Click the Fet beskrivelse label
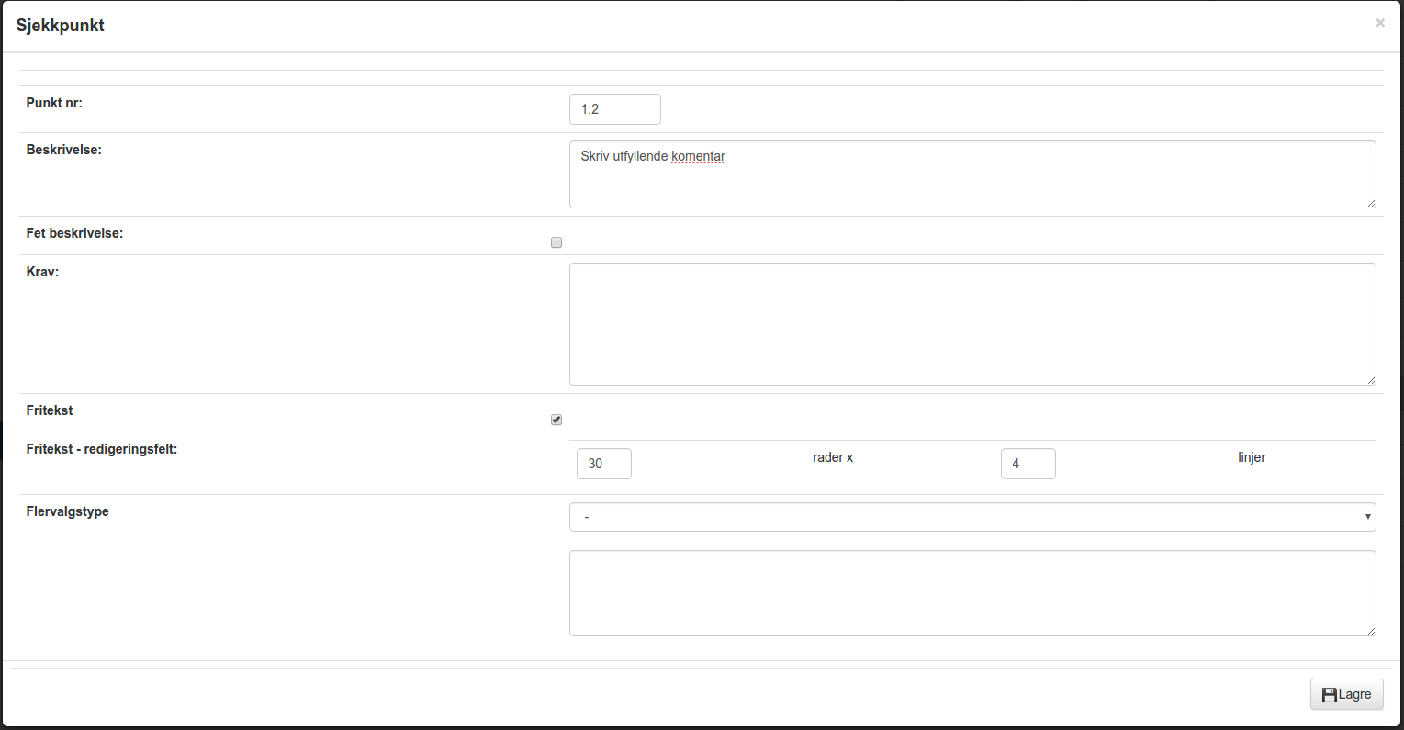This screenshot has height=730, width=1404. coord(74,233)
